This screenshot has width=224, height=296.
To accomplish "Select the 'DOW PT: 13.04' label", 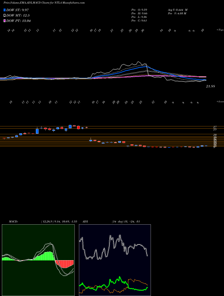I will [19, 21].
